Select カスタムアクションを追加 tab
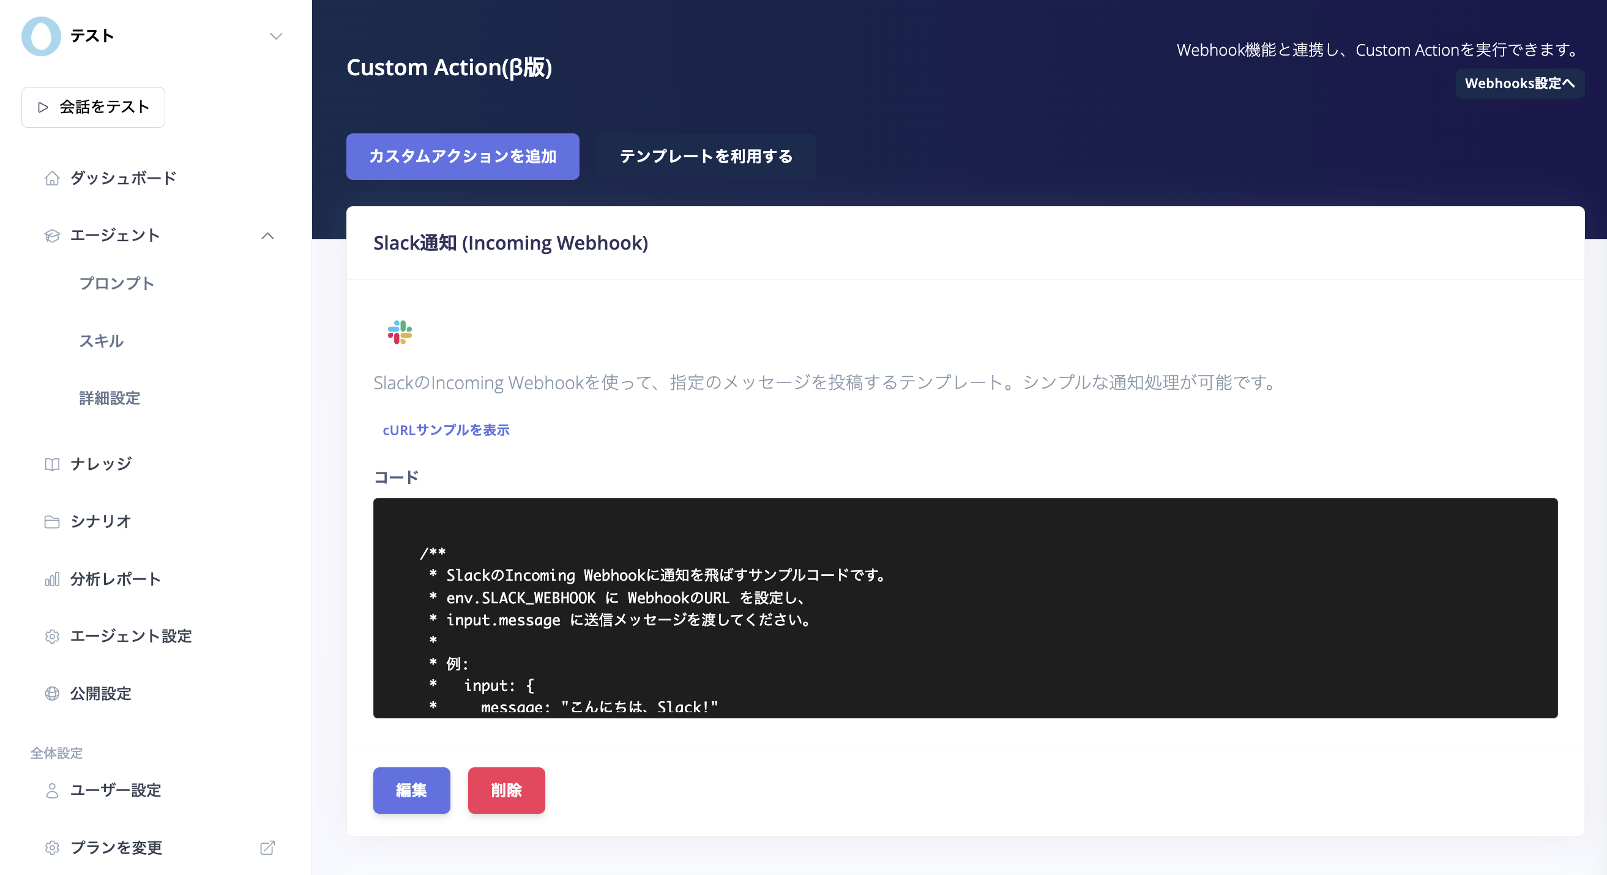 pyautogui.click(x=462, y=157)
